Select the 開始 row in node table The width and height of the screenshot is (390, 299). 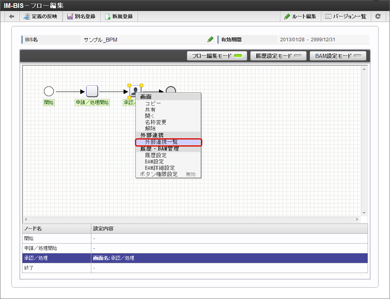click(x=195, y=238)
